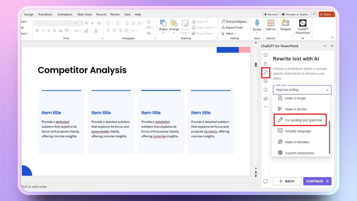The image size is (357, 201).
Task: Click the Record button at top right
Action: click(271, 14)
